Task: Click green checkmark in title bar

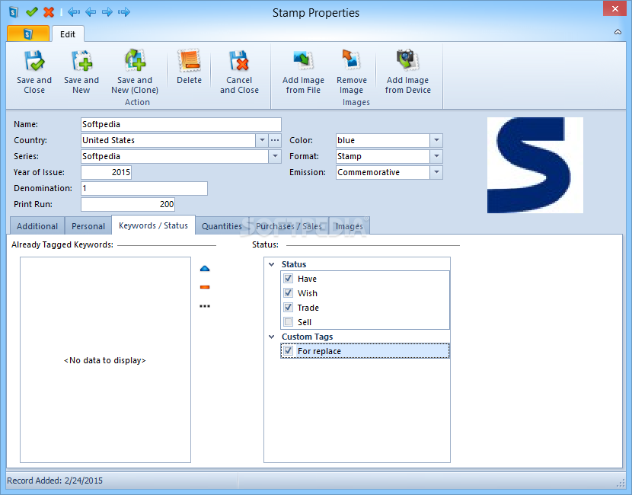Action: tap(31, 12)
